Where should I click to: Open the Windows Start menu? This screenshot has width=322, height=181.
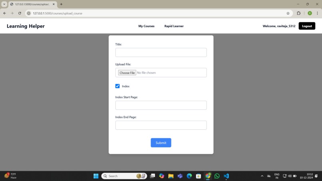[96, 176]
